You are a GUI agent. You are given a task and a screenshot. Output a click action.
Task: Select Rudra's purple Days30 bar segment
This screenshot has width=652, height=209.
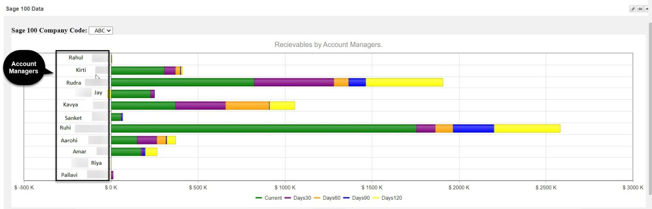pyautogui.click(x=294, y=82)
